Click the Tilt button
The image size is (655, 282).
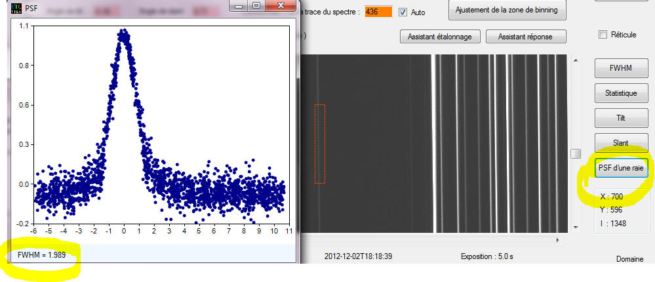pos(620,118)
